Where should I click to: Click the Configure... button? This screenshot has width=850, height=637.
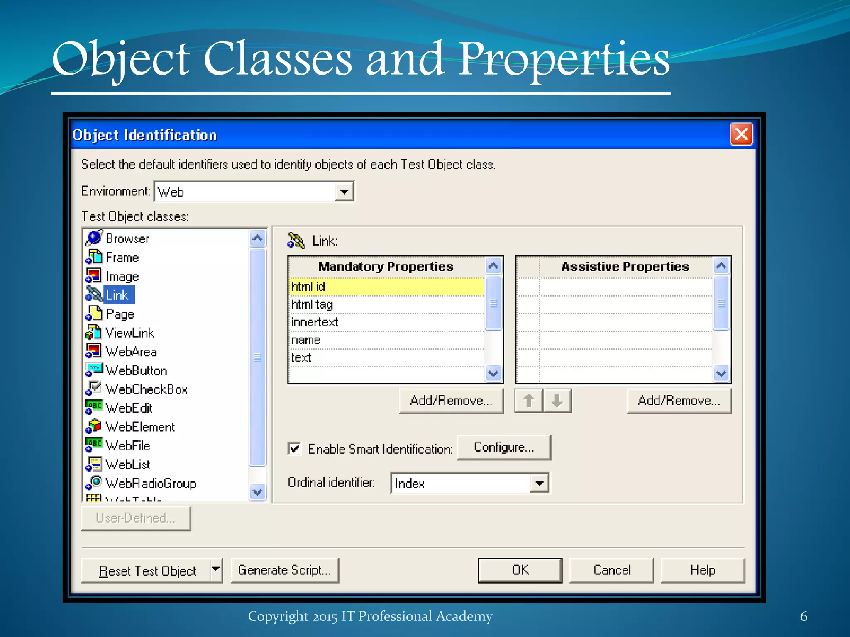(504, 447)
